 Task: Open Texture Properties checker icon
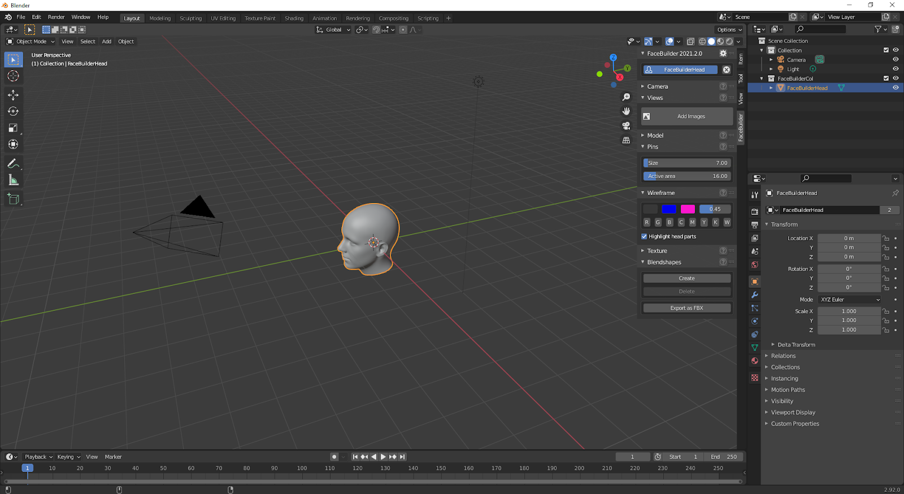coord(755,378)
